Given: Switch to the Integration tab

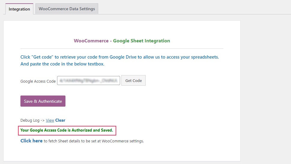Looking at the screenshot, I should click(19, 9).
